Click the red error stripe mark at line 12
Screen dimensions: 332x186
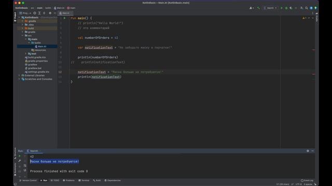pos(313,74)
